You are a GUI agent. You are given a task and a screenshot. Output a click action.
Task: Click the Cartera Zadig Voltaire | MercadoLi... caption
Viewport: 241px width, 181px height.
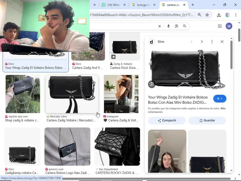click(71, 120)
